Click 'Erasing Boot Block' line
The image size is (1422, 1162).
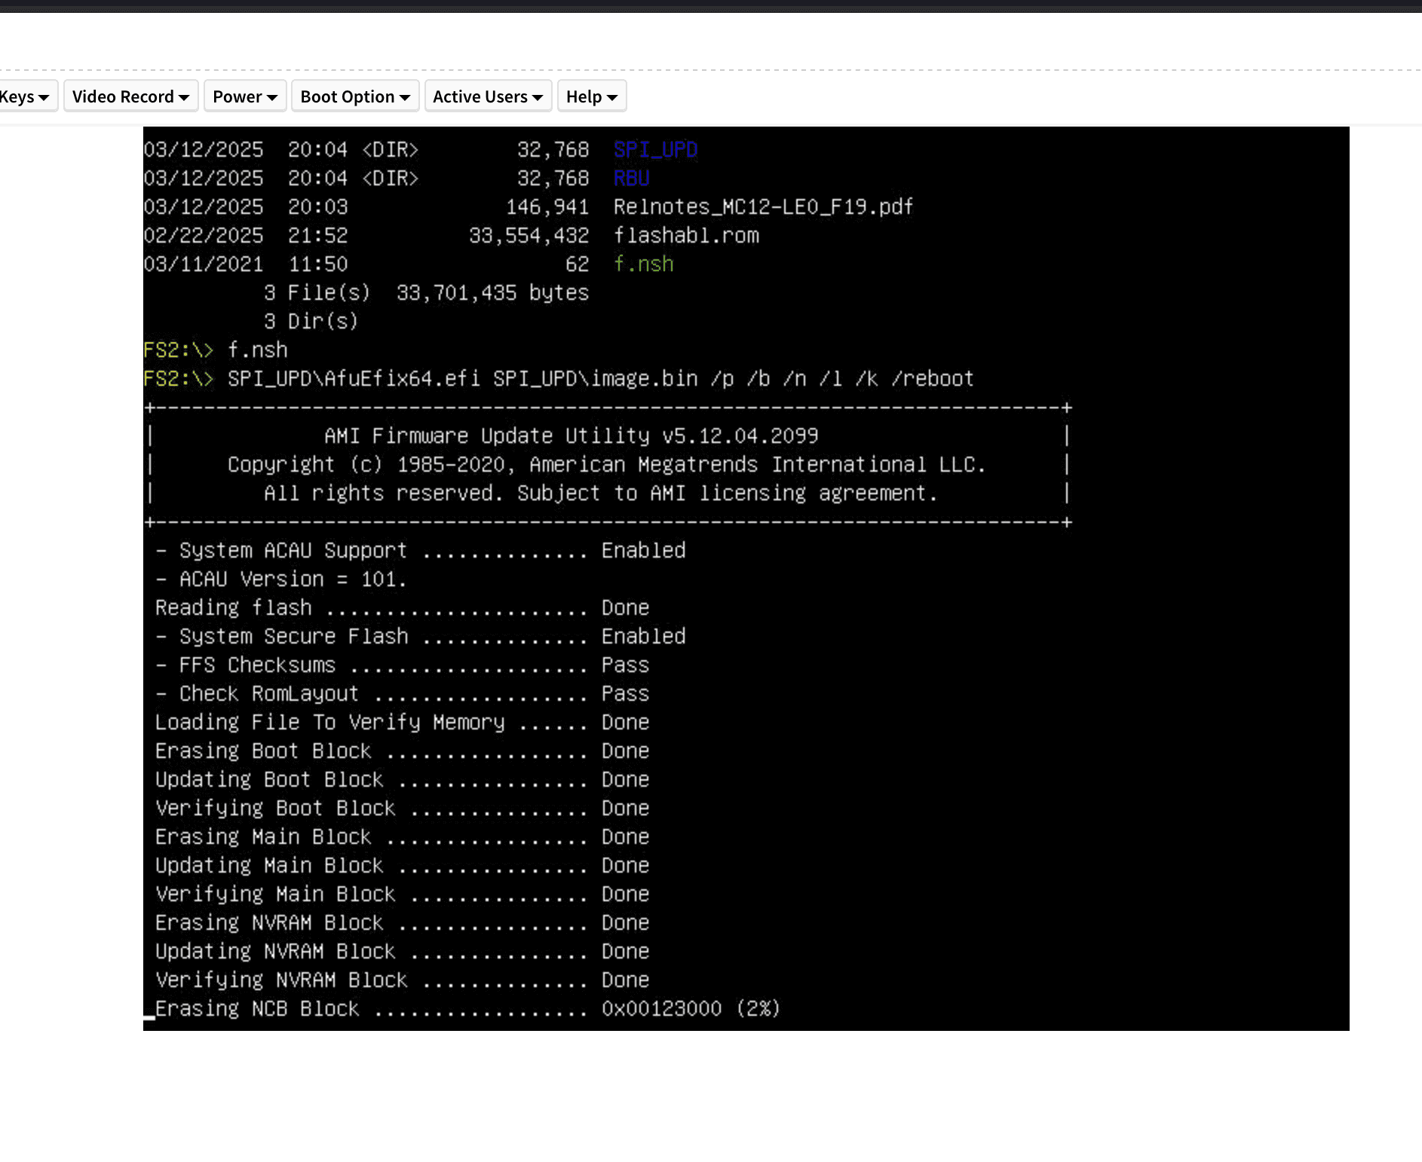402,751
